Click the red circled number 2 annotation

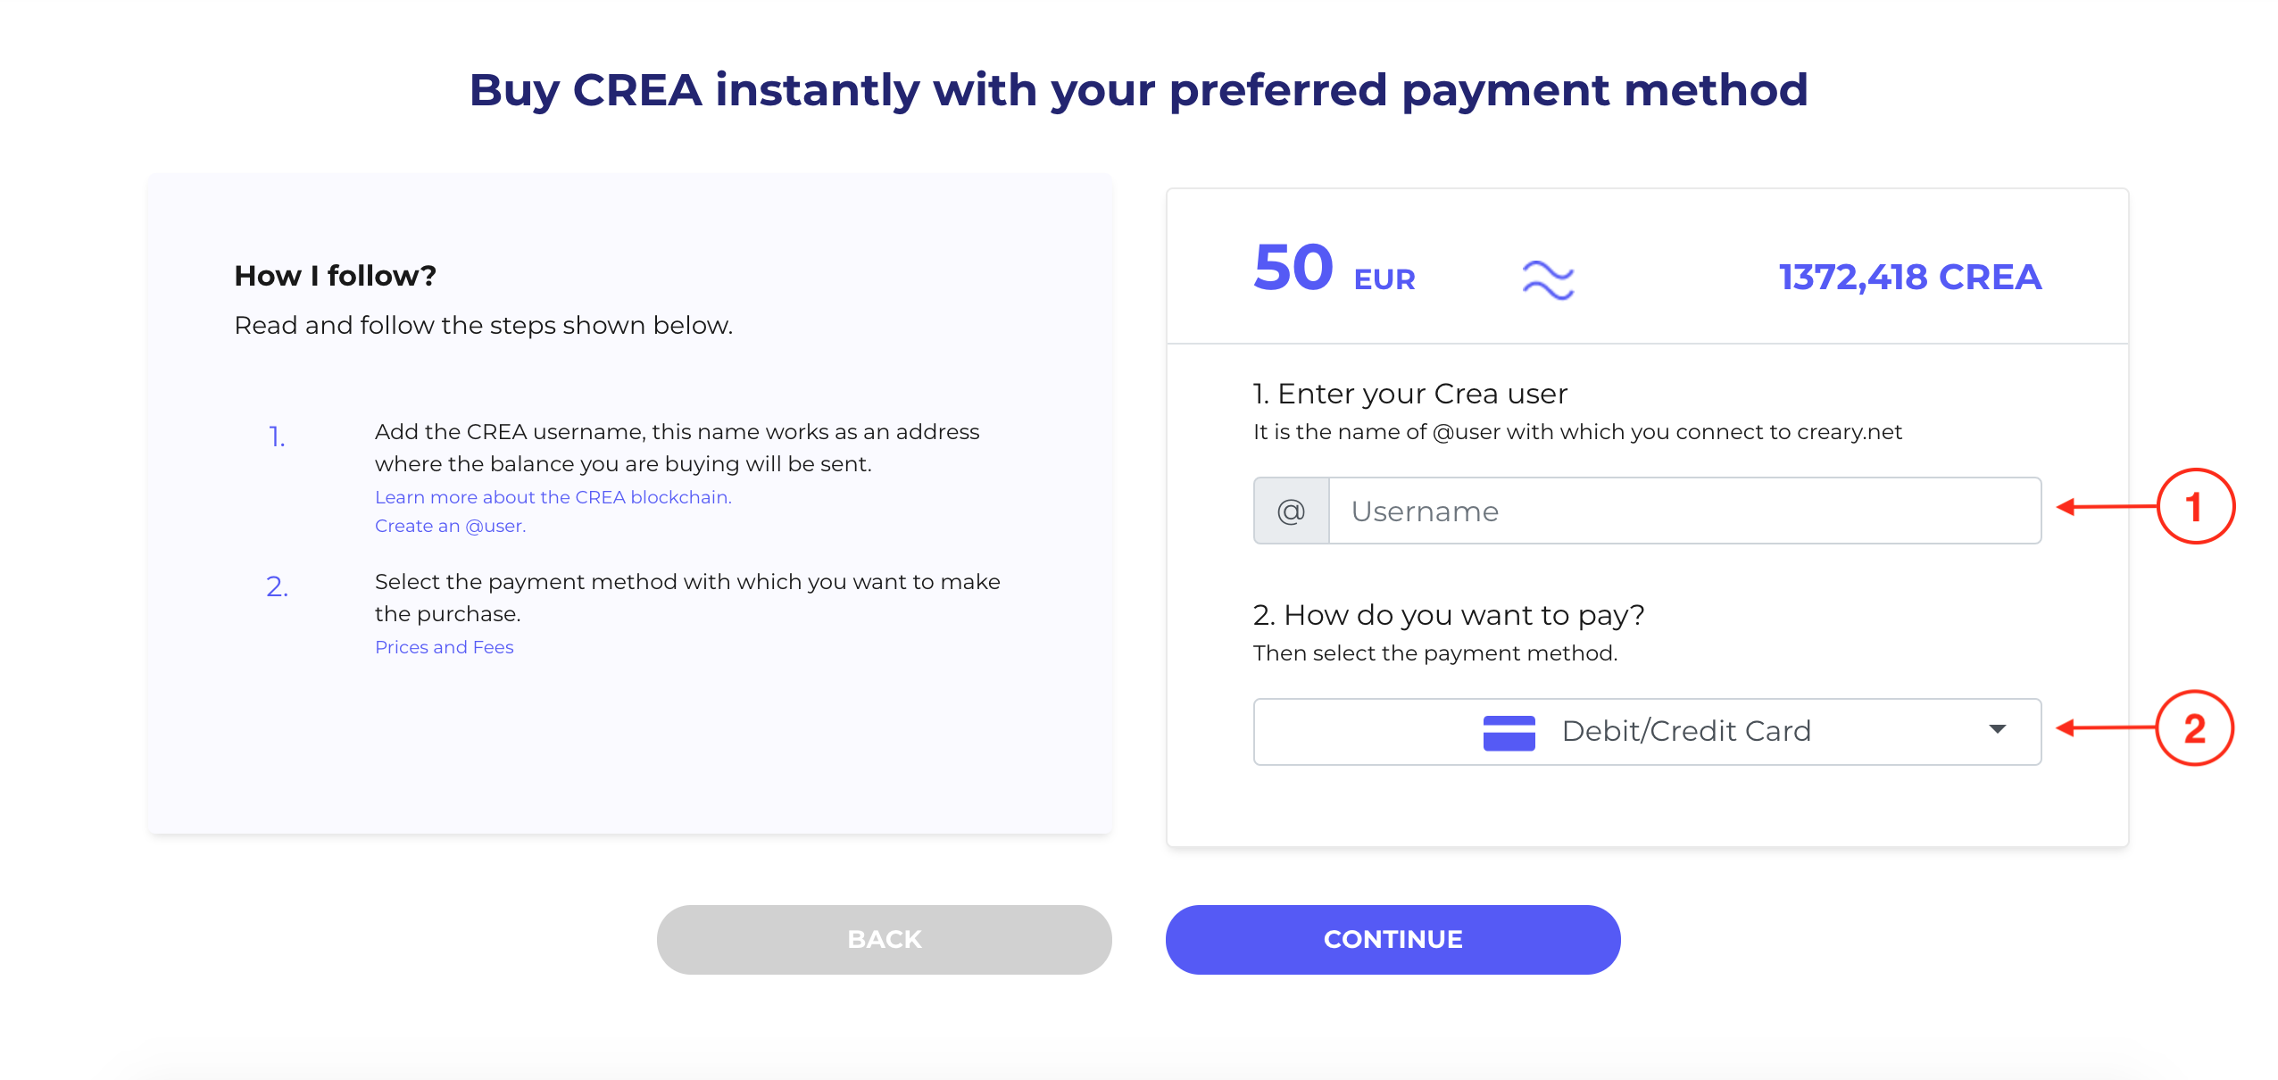click(x=2195, y=727)
